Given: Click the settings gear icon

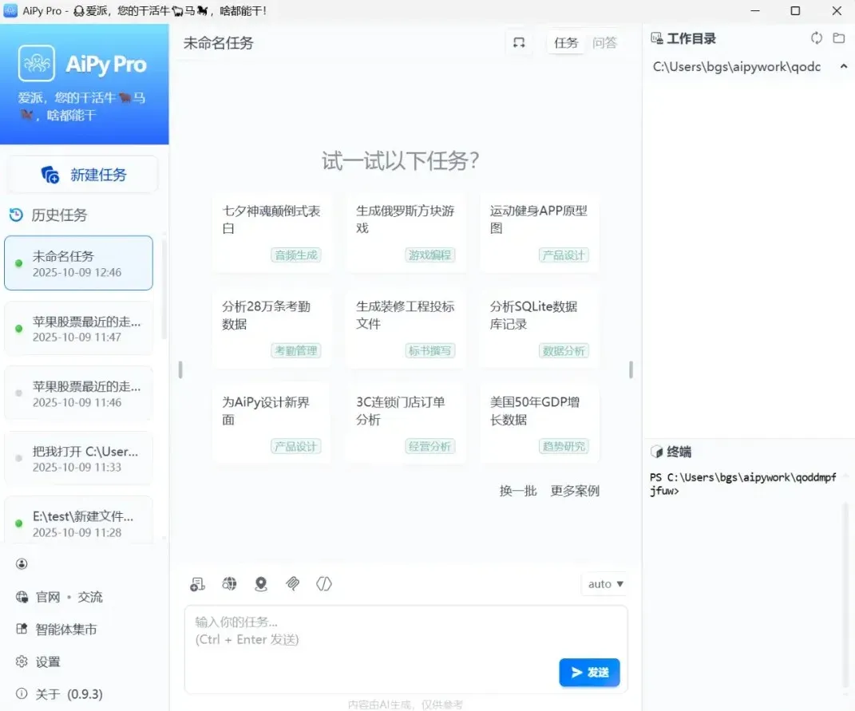Looking at the screenshot, I should pyautogui.click(x=22, y=662).
